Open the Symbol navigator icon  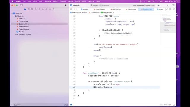(x=32, y=9)
